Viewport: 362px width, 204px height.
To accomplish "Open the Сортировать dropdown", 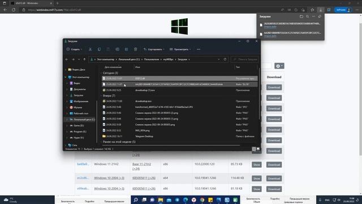I will point(154,49).
